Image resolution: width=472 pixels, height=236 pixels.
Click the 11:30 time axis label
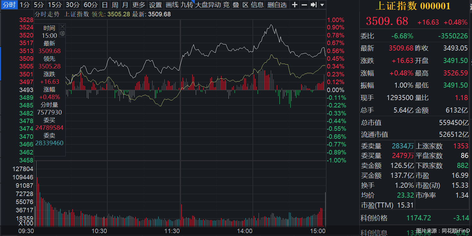[172, 231]
